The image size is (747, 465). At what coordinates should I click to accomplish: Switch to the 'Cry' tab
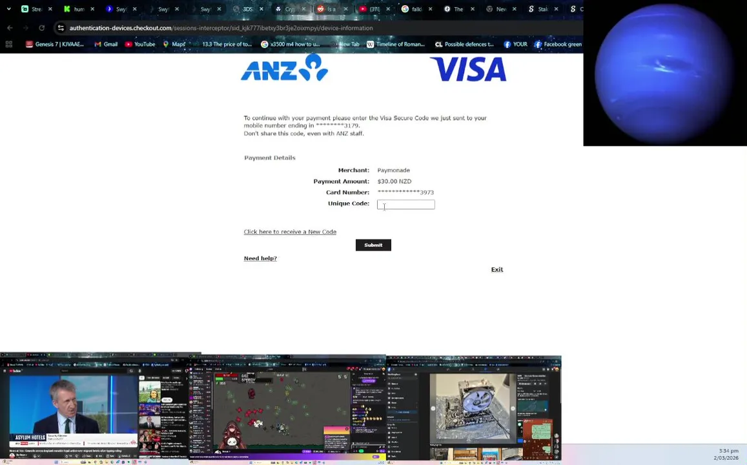pyautogui.click(x=285, y=9)
